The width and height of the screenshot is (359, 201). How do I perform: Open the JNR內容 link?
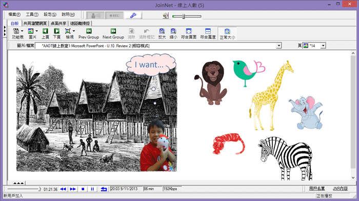coord(340,189)
